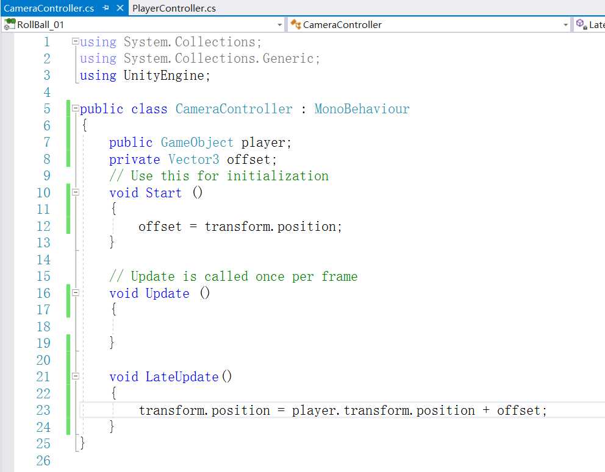The image size is (605, 472).
Task: Click 'GameObject' type on line 7
Action: coord(197,143)
